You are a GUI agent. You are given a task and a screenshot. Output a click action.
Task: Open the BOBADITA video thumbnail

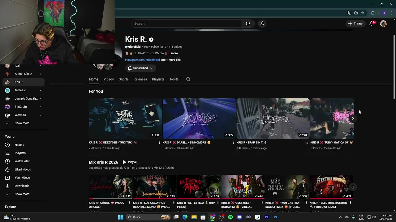[243, 187]
